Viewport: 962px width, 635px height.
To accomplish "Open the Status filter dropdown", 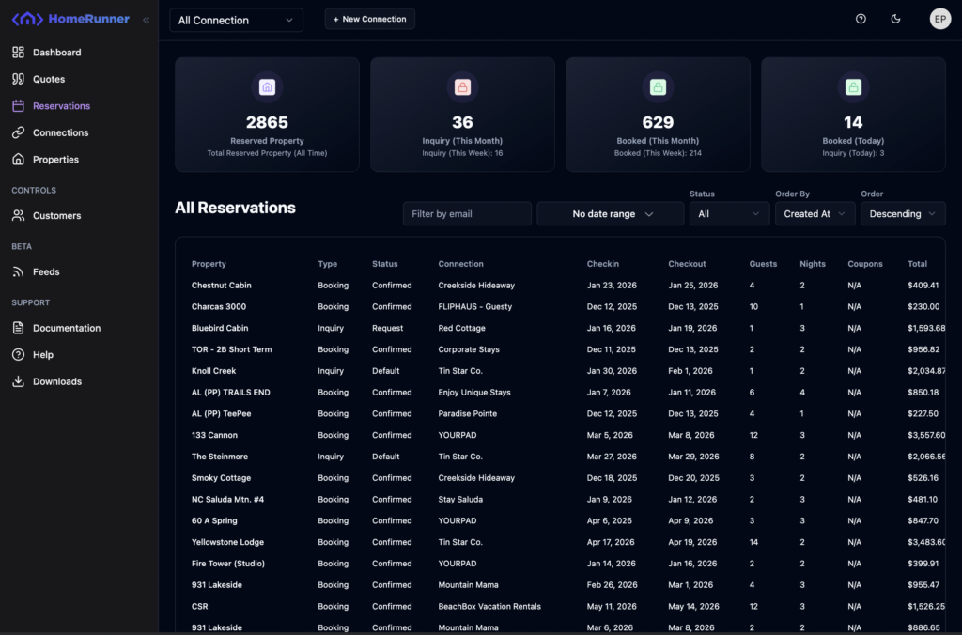I will pyautogui.click(x=729, y=214).
